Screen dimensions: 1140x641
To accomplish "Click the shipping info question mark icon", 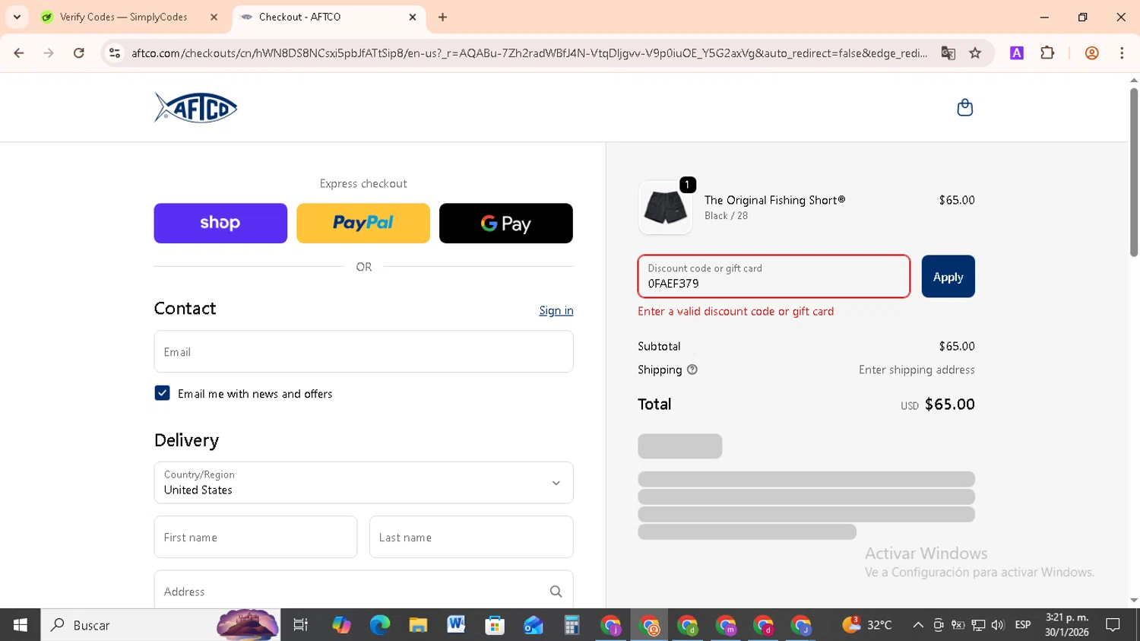I will (x=692, y=370).
